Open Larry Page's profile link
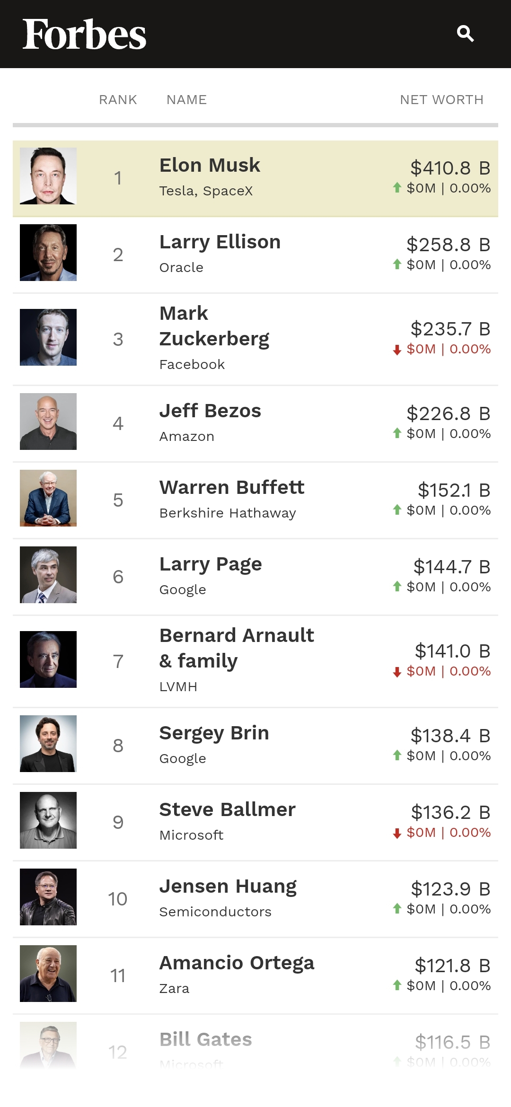This screenshot has width=511, height=1107. pos(211,564)
